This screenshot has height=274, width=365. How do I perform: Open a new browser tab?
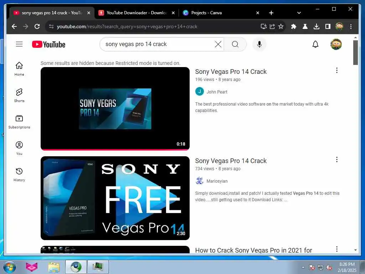[x=271, y=13]
